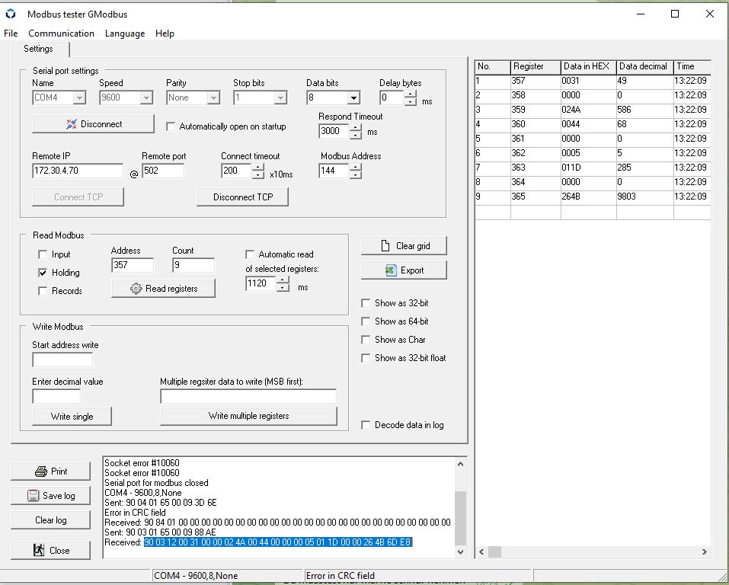Open the Language menu

(125, 34)
